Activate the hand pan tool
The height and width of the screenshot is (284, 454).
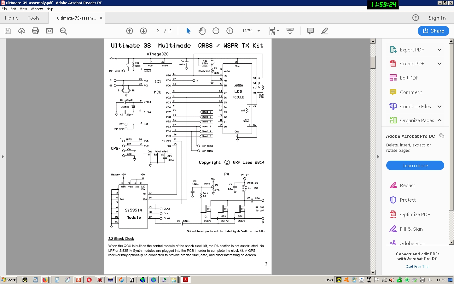(x=202, y=31)
